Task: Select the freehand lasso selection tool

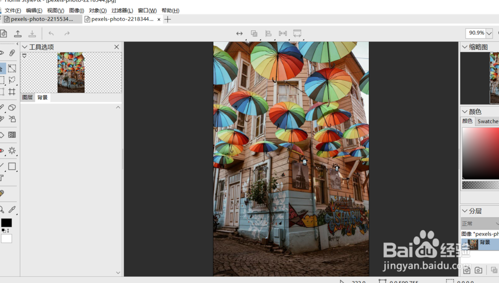Action: pyautogui.click(x=12, y=80)
